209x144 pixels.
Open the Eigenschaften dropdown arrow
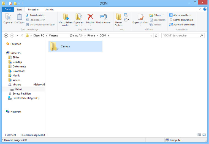140,25
